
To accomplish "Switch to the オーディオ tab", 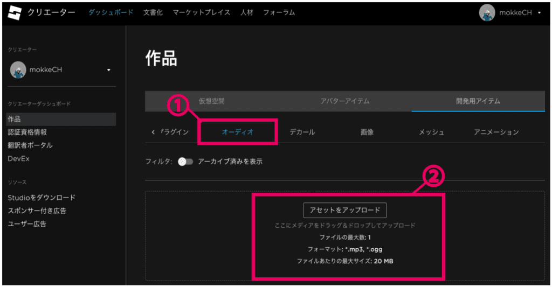I will click(237, 132).
